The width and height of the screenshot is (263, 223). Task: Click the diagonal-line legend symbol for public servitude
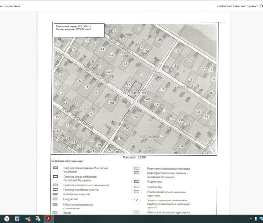tap(137, 200)
